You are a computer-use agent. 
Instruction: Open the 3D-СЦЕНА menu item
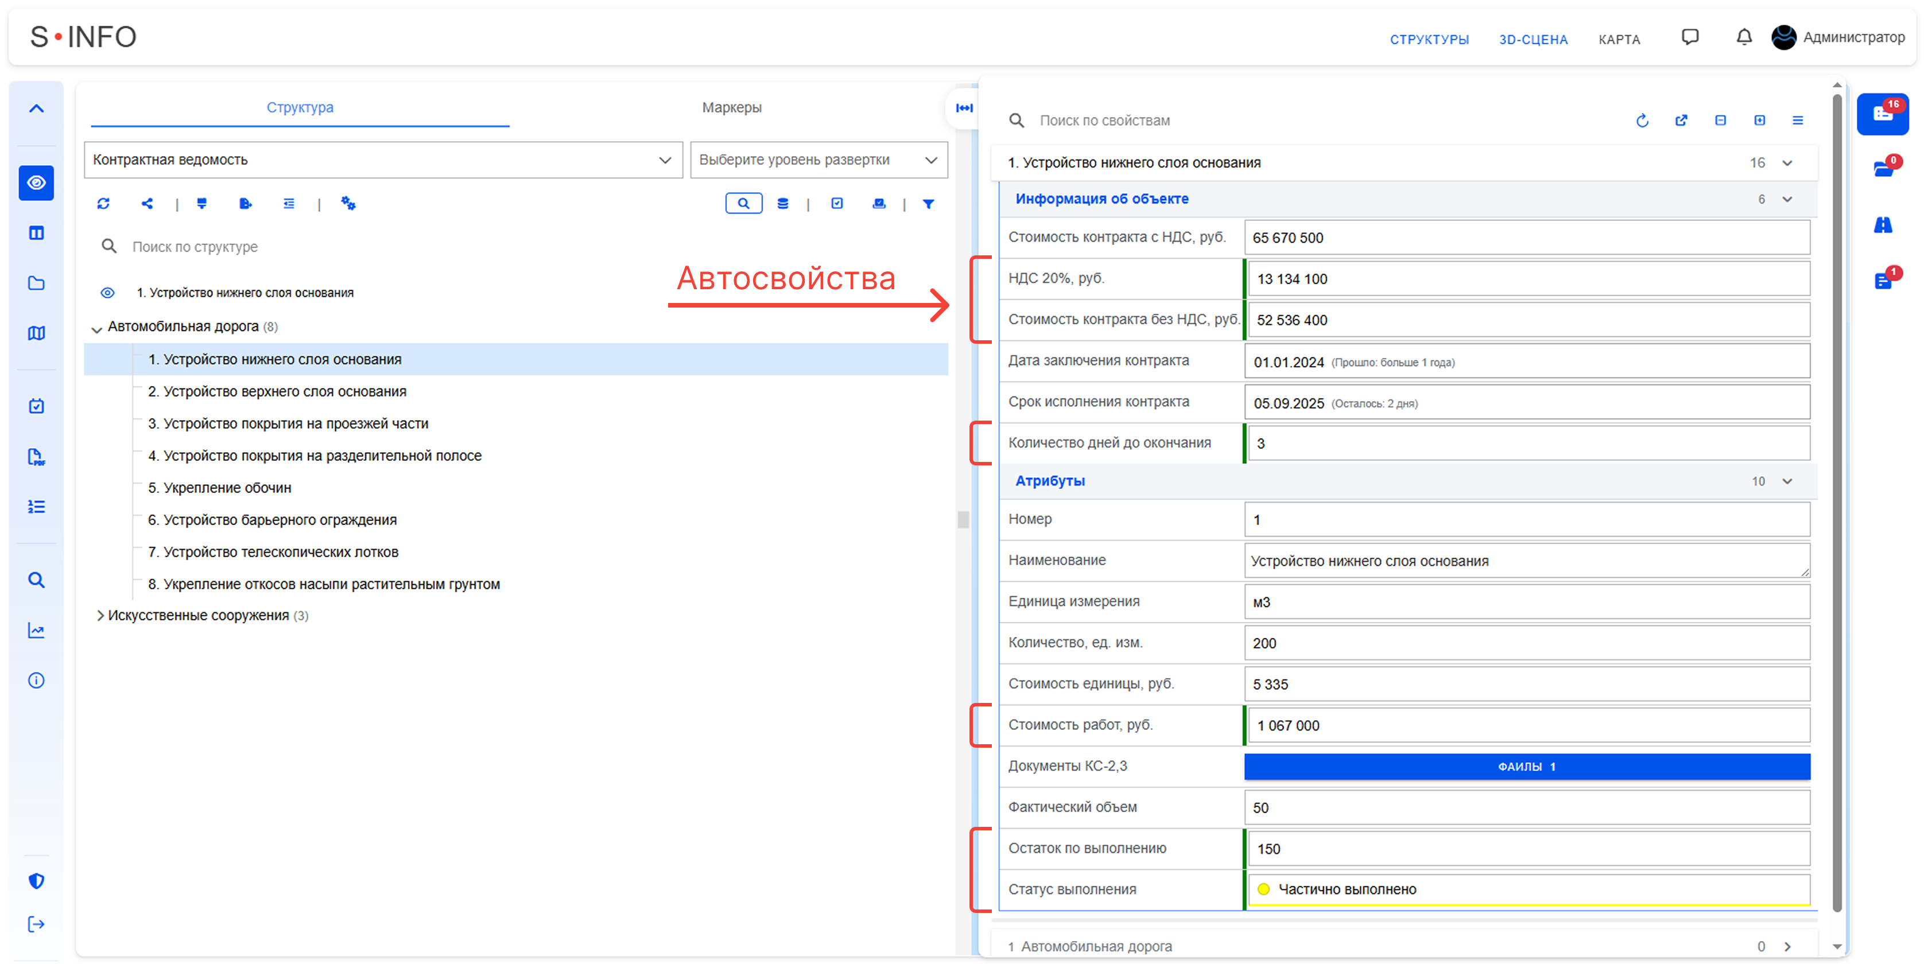click(1533, 40)
